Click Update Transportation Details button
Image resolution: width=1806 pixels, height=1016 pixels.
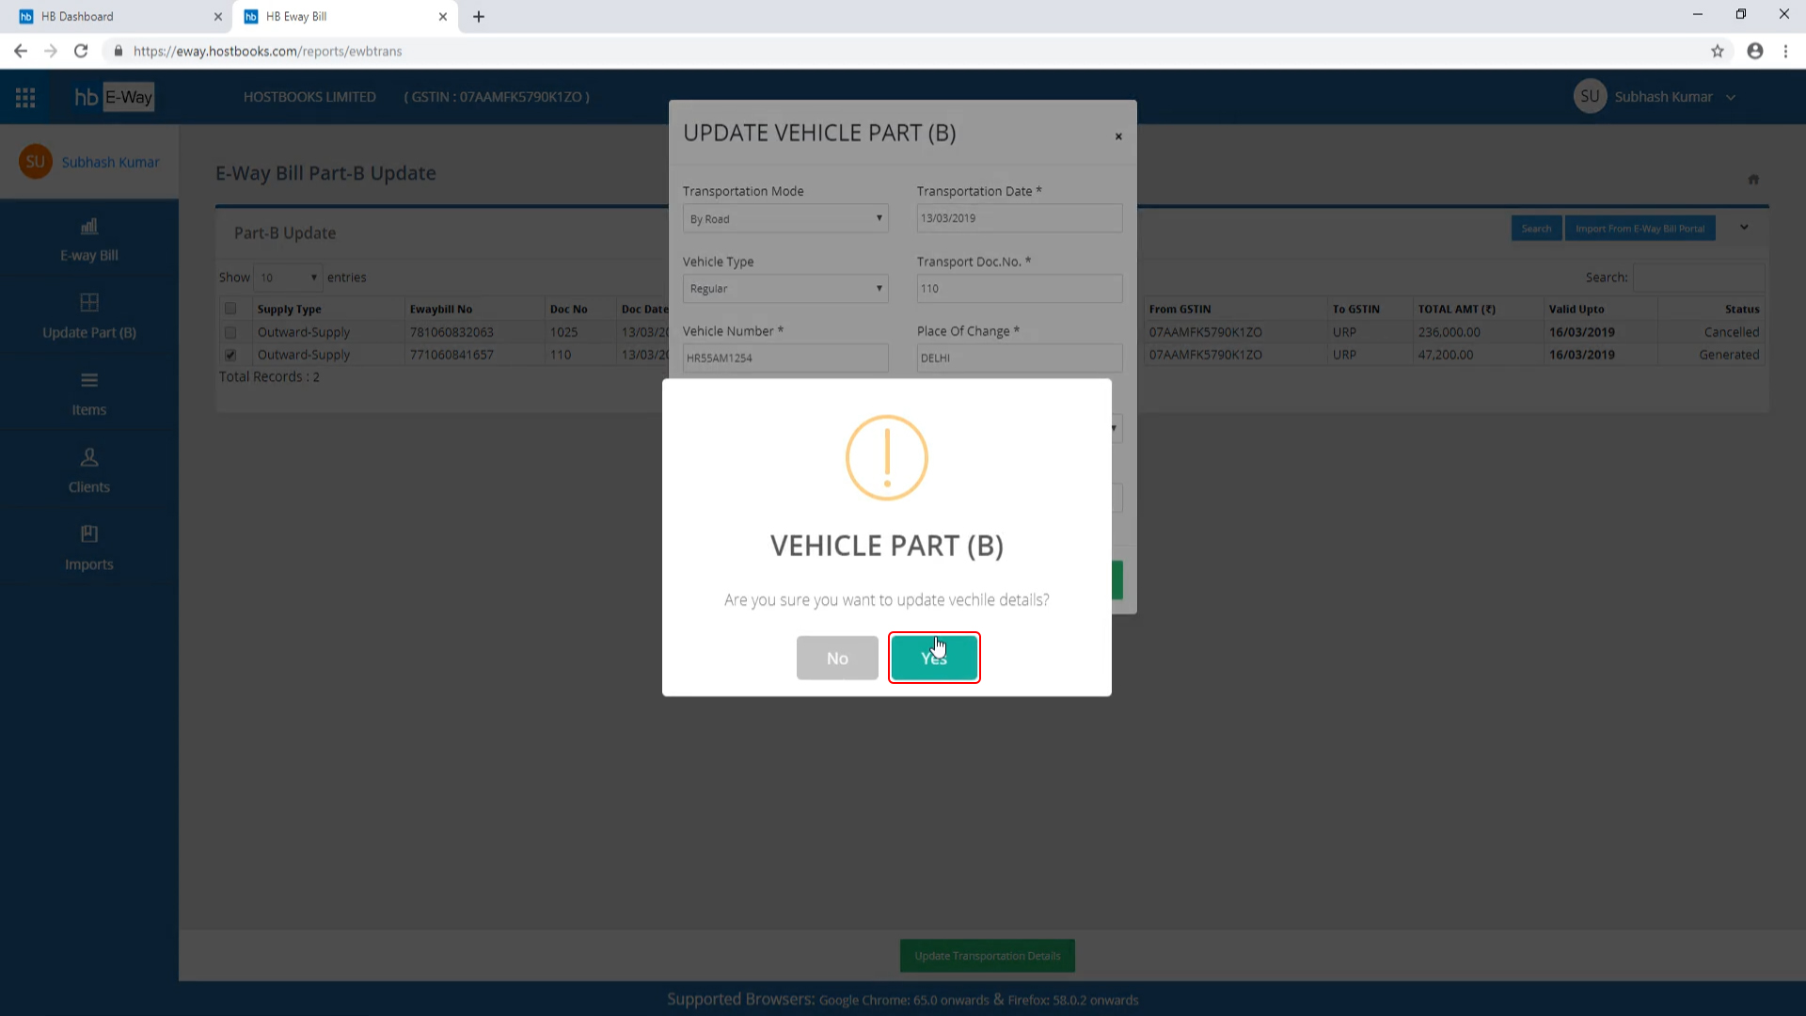[988, 956]
